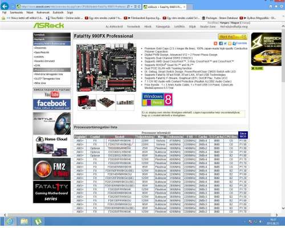Viewport: 285px width, 228px height.
Task: Click the Alaplapok sidebar header
Action: (52, 39)
